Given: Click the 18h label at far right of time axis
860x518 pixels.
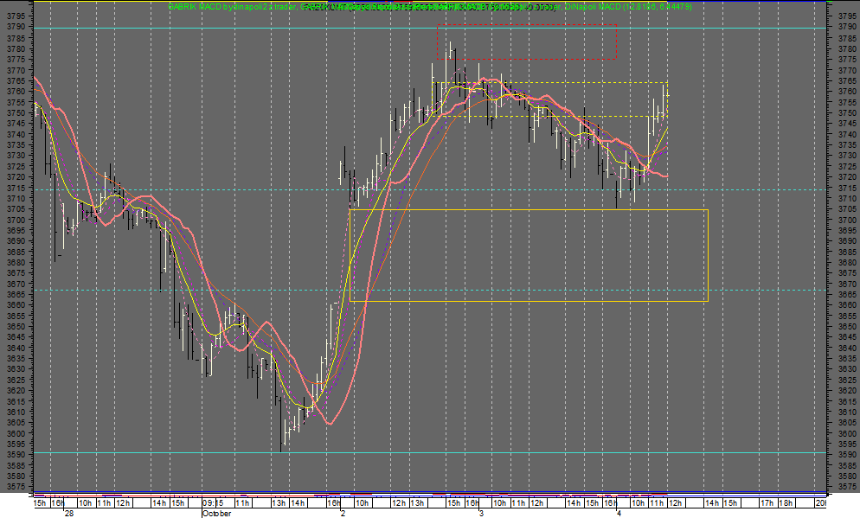Looking at the screenshot, I should click(785, 502).
